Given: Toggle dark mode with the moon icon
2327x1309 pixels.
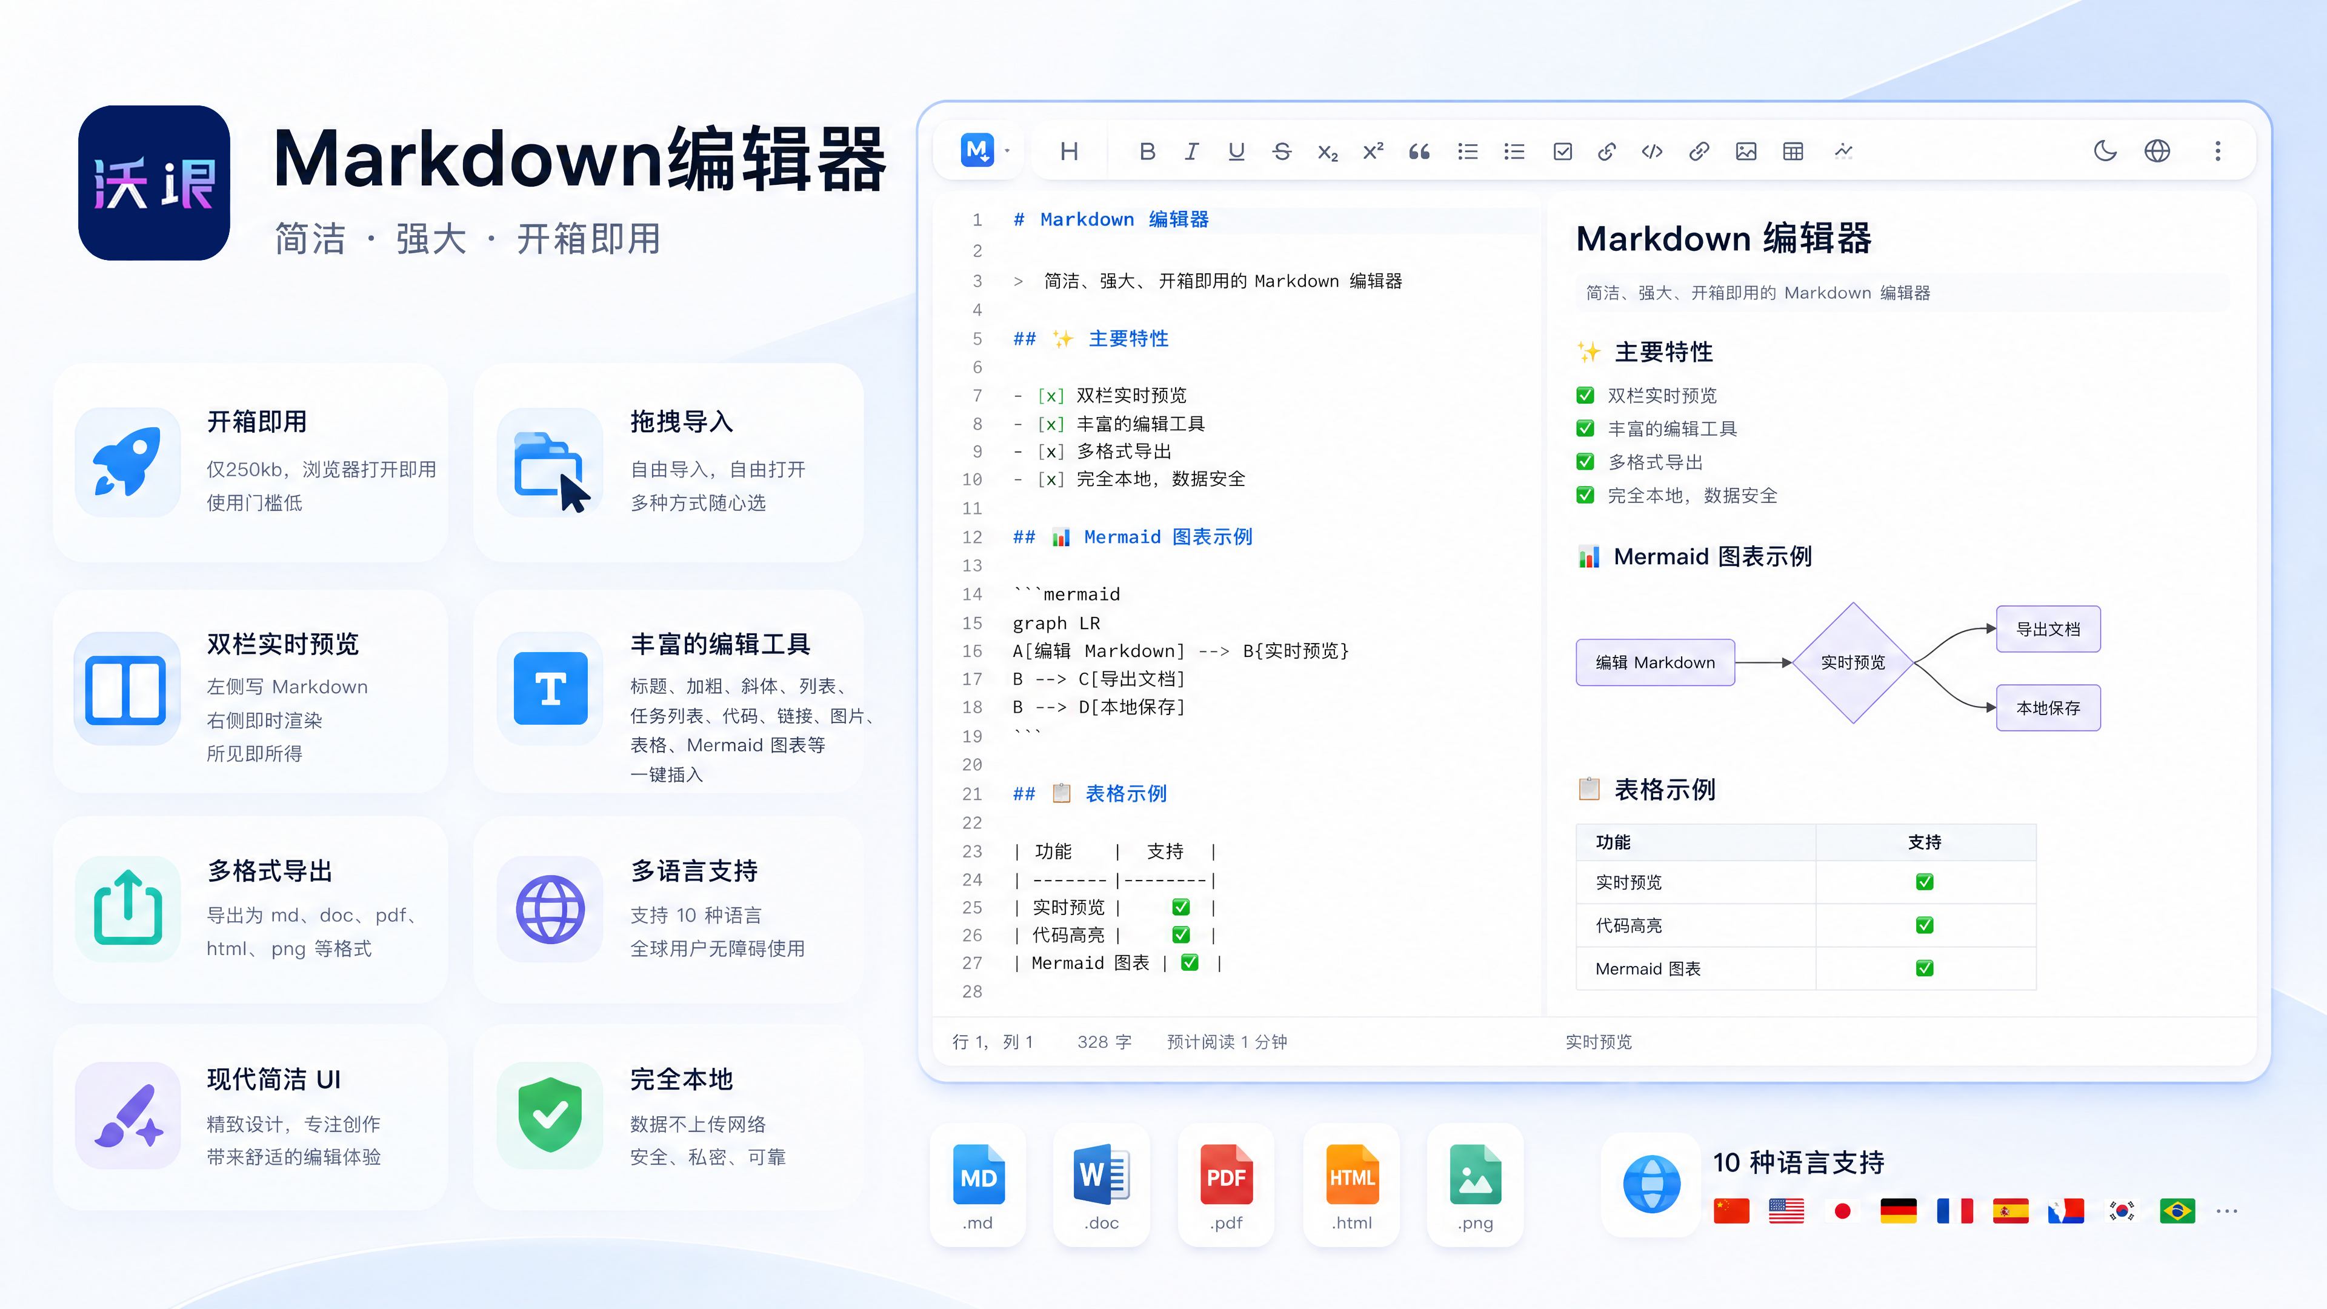Looking at the screenshot, I should pos(2105,151).
